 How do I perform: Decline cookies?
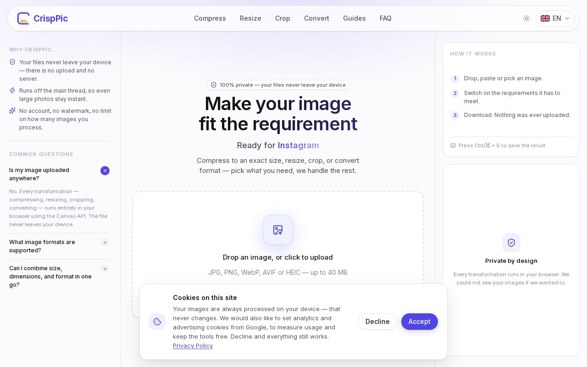click(377, 322)
